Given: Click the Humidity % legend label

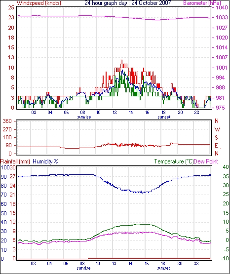Looking at the screenshot, I should point(45,161).
